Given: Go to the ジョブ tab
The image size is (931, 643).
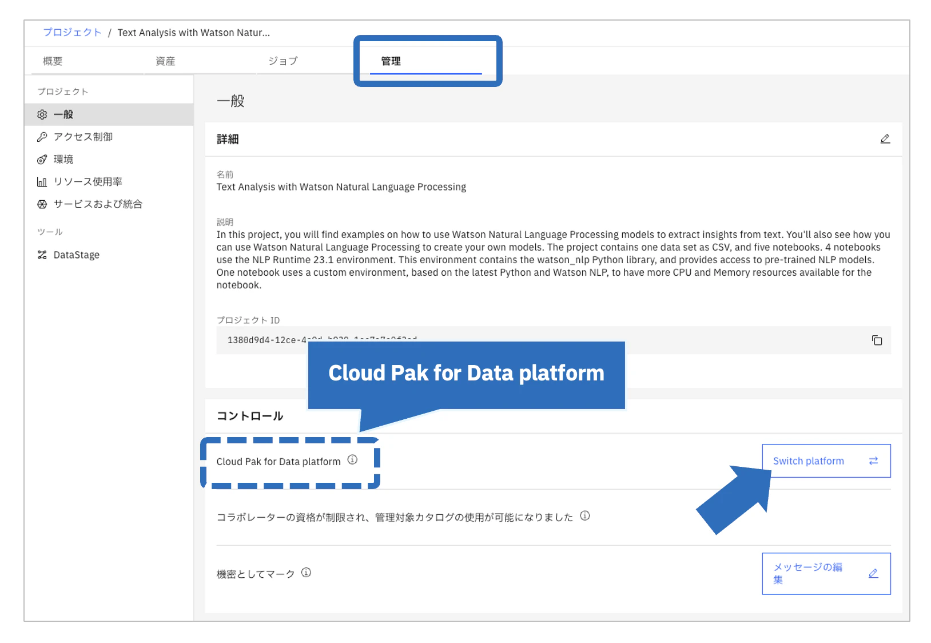Looking at the screenshot, I should pyautogui.click(x=283, y=61).
